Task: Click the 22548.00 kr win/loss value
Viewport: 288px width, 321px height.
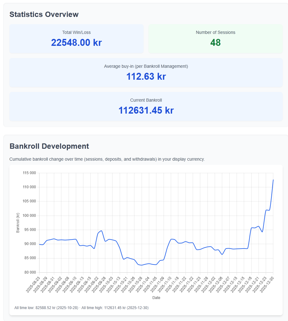Action: (76, 43)
